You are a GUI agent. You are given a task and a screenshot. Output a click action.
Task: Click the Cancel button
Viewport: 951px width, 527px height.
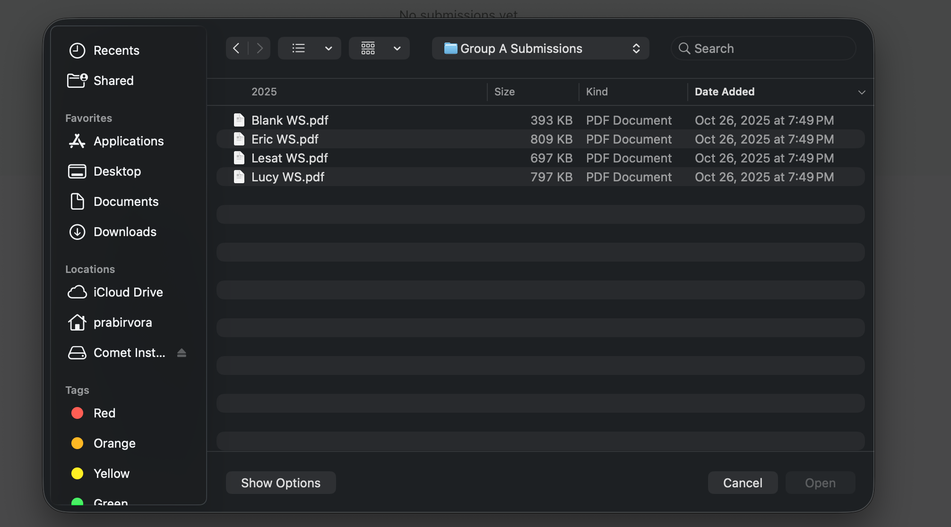743,482
